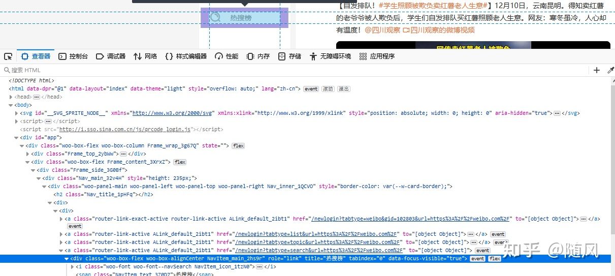Image resolution: width=615 pixels, height=276 pixels.
Task: Click the 溢出 overflow badge on html element
Action: coord(344,89)
